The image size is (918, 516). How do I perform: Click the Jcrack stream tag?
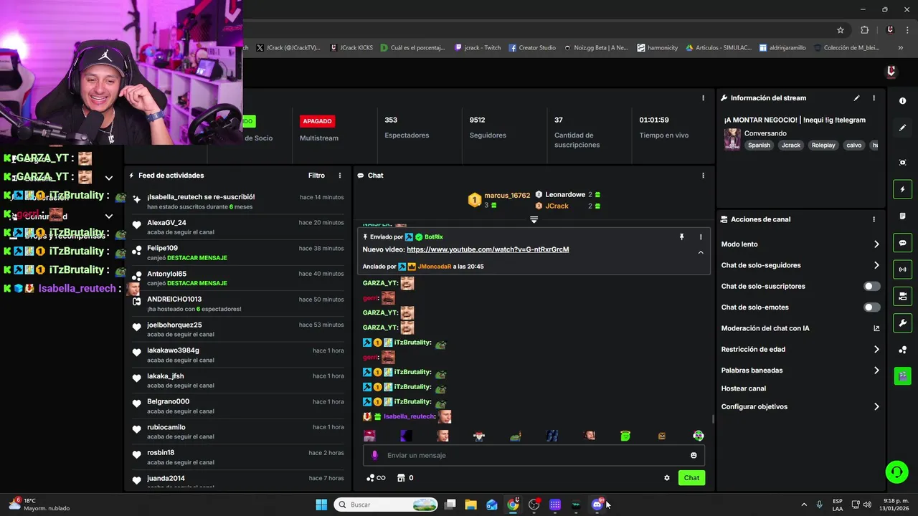click(790, 145)
